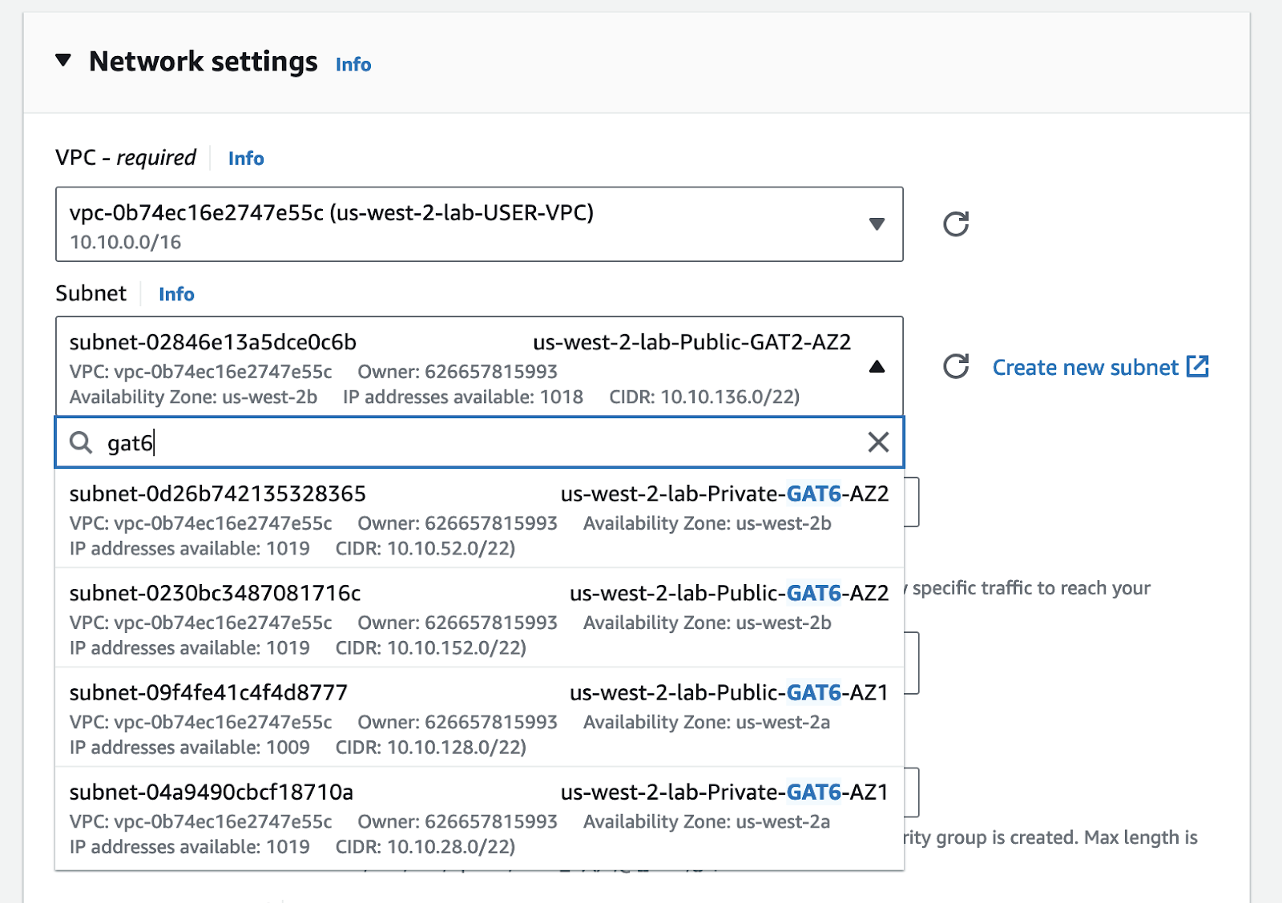The width and height of the screenshot is (1282, 903).
Task: Click the magnifier icon in subnet search
Action: [x=81, y=442]
